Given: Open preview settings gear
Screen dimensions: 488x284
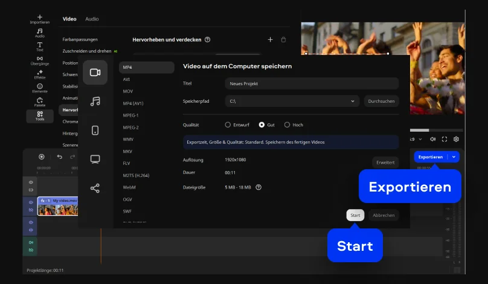Looking at the screenshot, I should [456, 139].
